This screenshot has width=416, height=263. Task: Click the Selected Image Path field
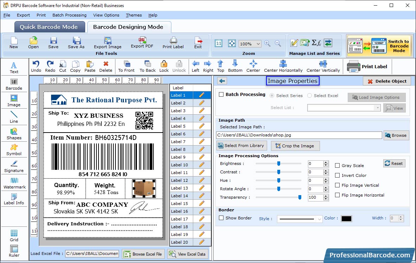click(x=299, y=135)
